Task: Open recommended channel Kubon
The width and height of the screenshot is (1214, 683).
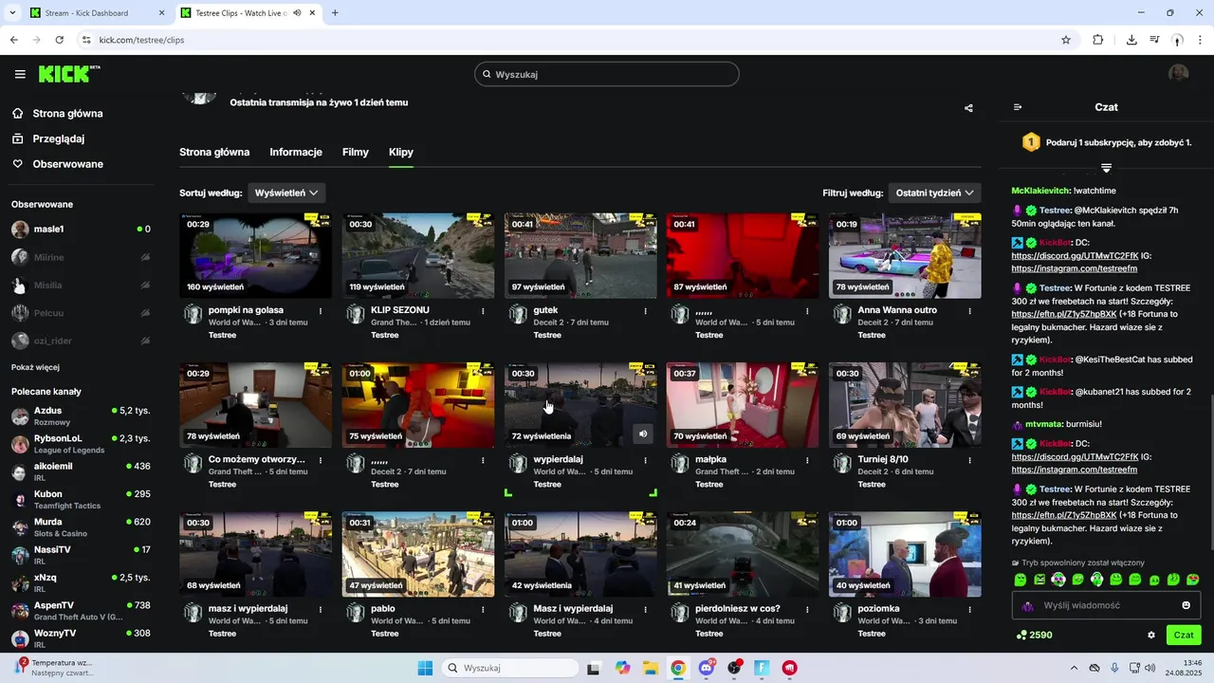Action: pyautogui.click(x=81, y=499)
